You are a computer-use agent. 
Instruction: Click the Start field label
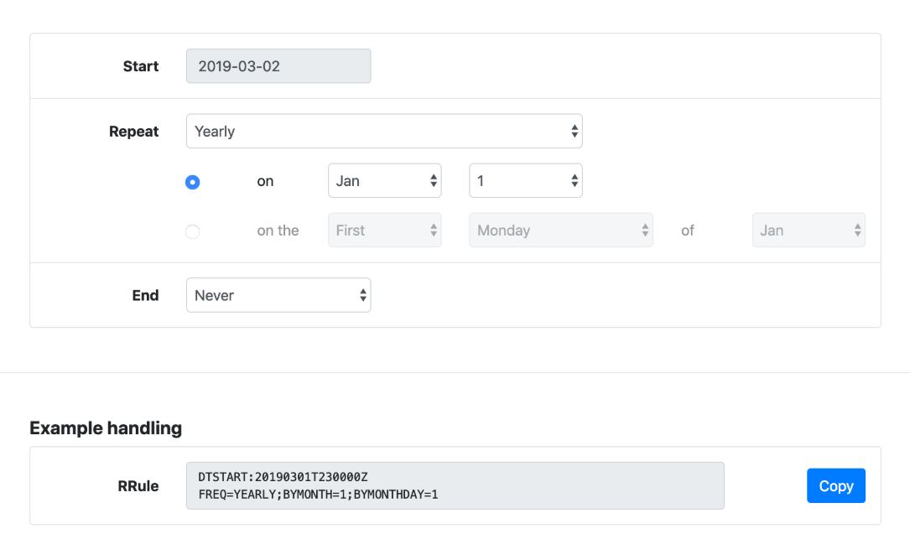[140, 66]
